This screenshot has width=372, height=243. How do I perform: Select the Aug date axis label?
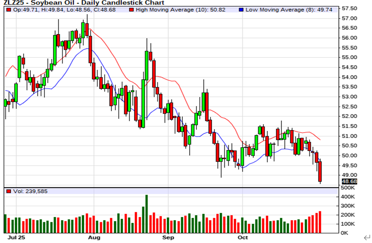94,238
